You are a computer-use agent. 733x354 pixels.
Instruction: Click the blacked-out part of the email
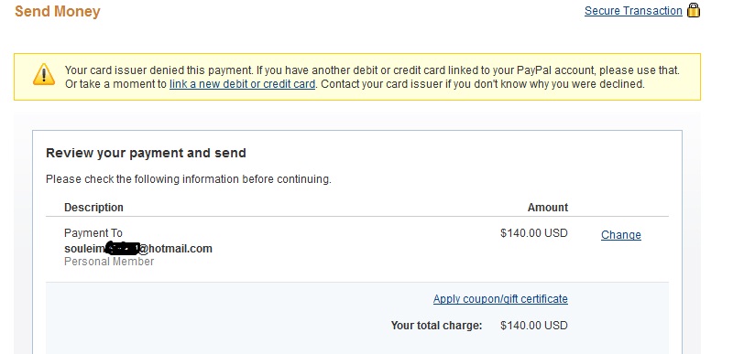coord(123,249)
